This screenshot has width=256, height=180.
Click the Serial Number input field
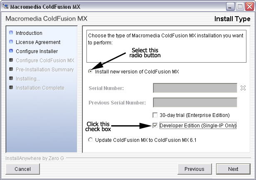click(x=195, y=88)
